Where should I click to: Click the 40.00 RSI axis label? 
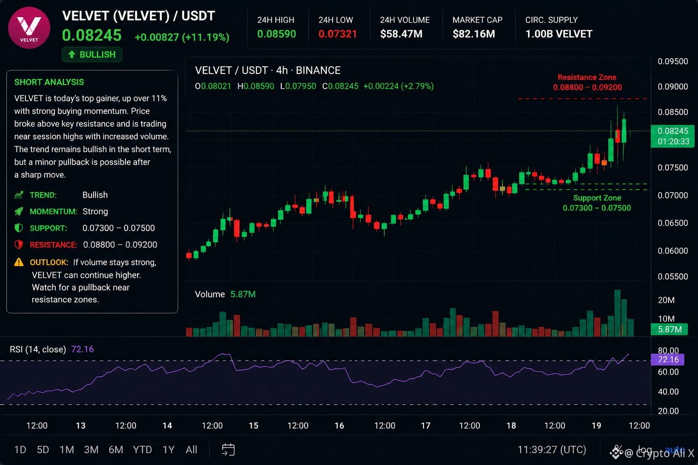coord(668,391)
